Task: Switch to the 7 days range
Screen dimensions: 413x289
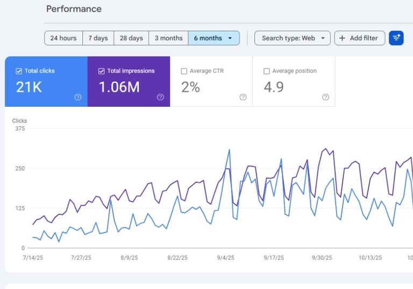Action: click(98, 38)
